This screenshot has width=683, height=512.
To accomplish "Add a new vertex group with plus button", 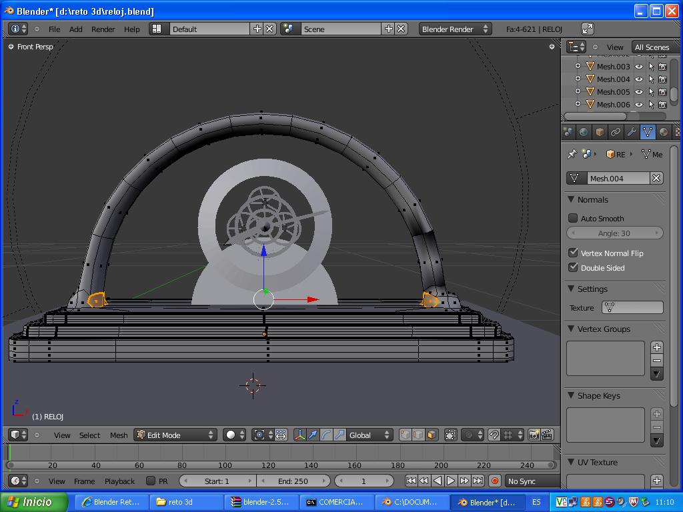I will (657, 347).
